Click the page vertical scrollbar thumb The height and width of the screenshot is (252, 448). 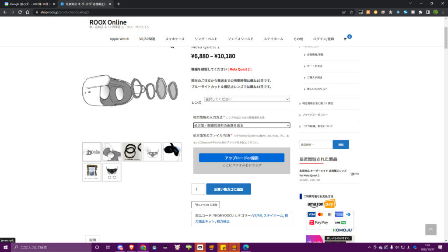pos(446,38)
